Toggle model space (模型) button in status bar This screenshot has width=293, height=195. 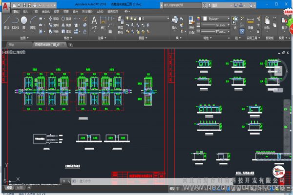coord(172,188)
